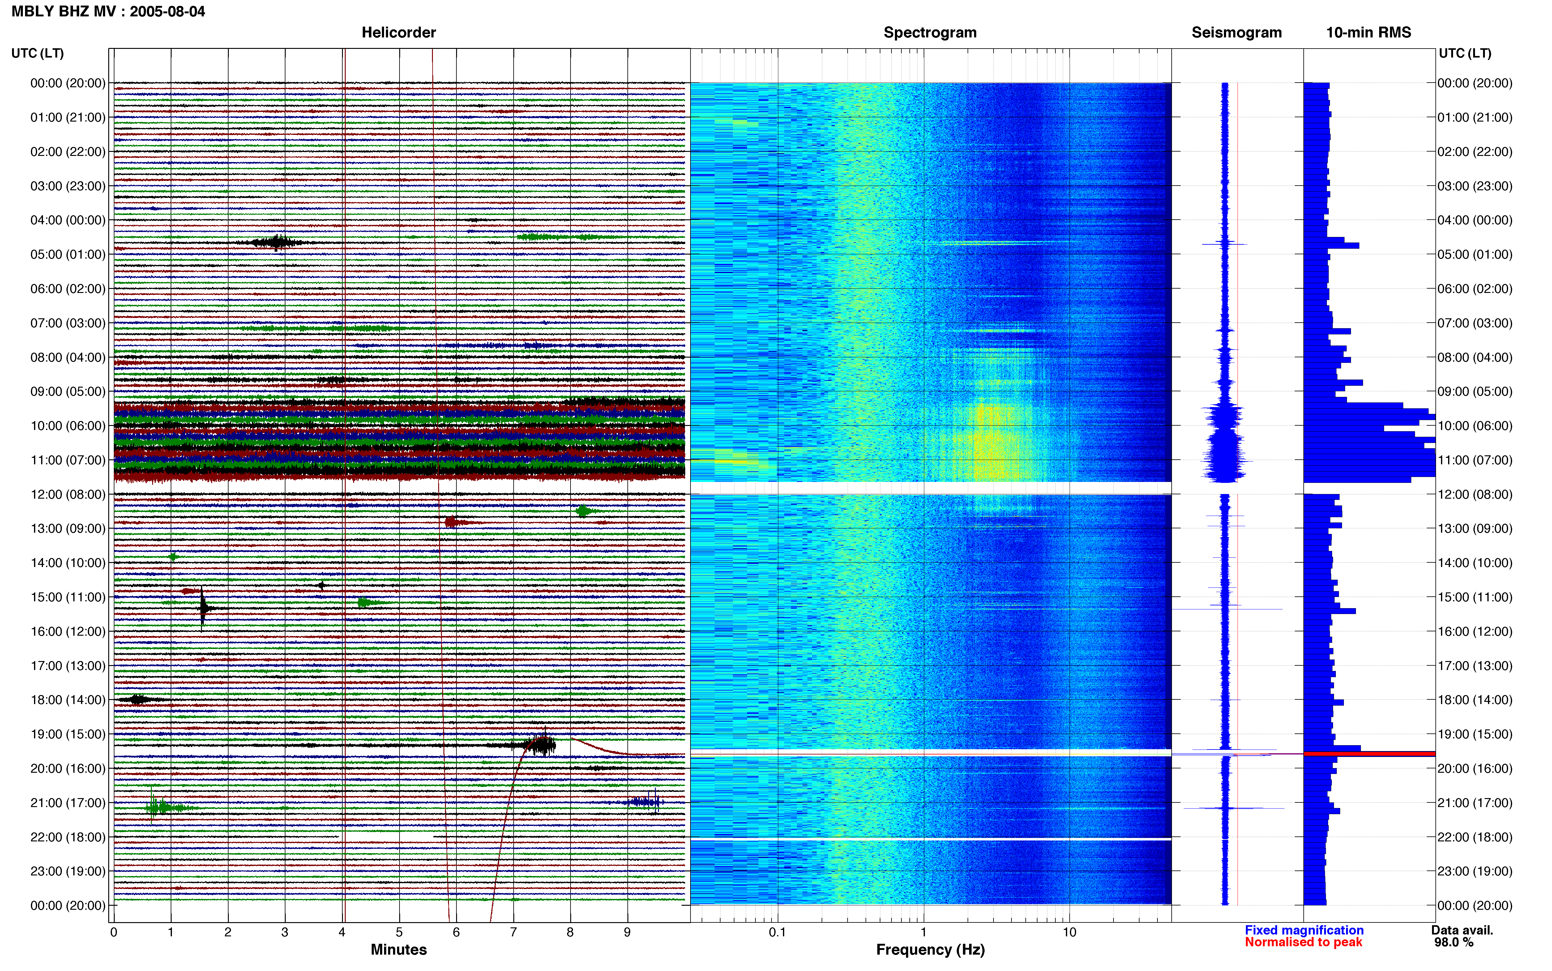
Task: Click left time label 12:00 (08:00)
Action: [68, 495]
